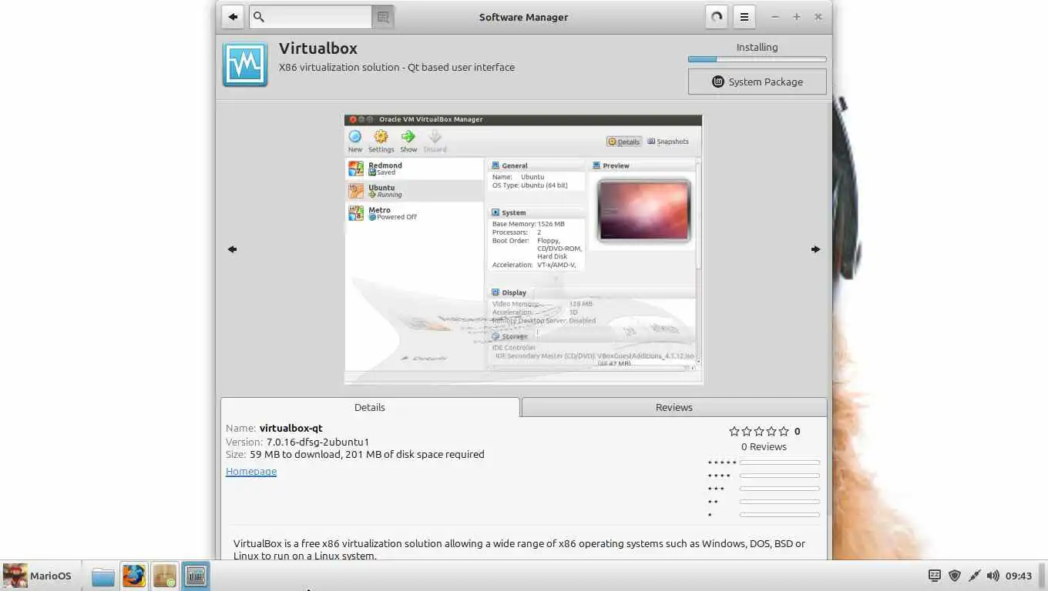Open the activity spinner button
The image size is (1048, 591).
717,17
